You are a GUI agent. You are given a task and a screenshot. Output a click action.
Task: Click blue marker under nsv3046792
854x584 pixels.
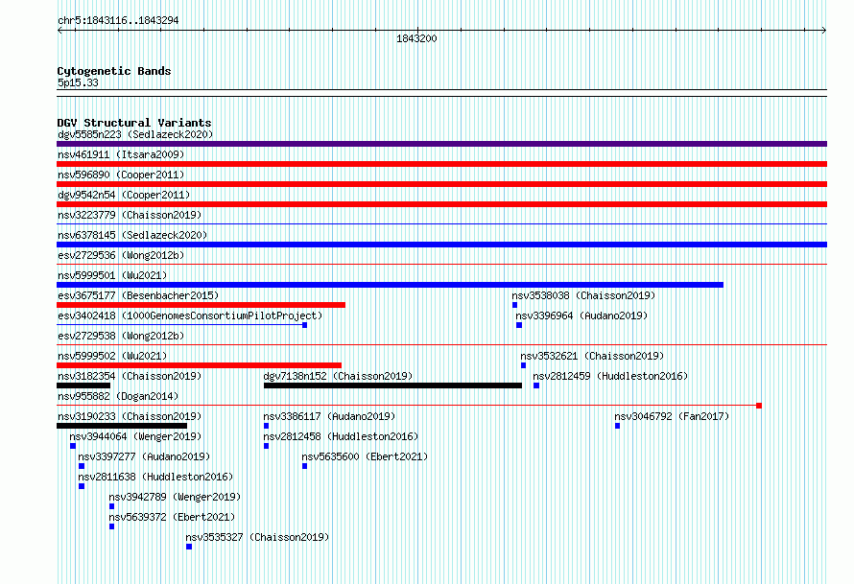pyautogui.click(x=618, y=426)
